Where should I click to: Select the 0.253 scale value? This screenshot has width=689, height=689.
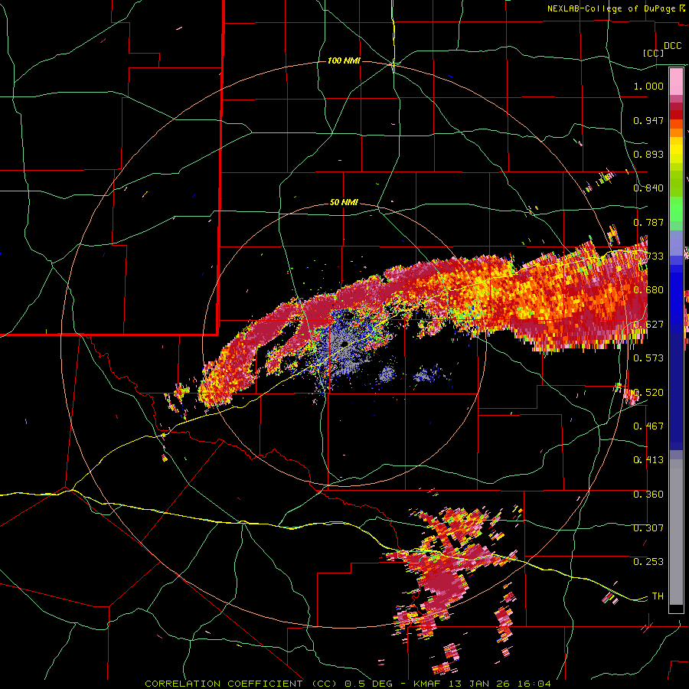648,562
